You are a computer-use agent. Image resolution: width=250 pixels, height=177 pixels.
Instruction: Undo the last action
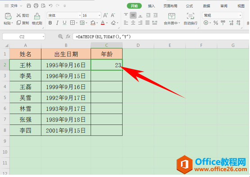50,6
